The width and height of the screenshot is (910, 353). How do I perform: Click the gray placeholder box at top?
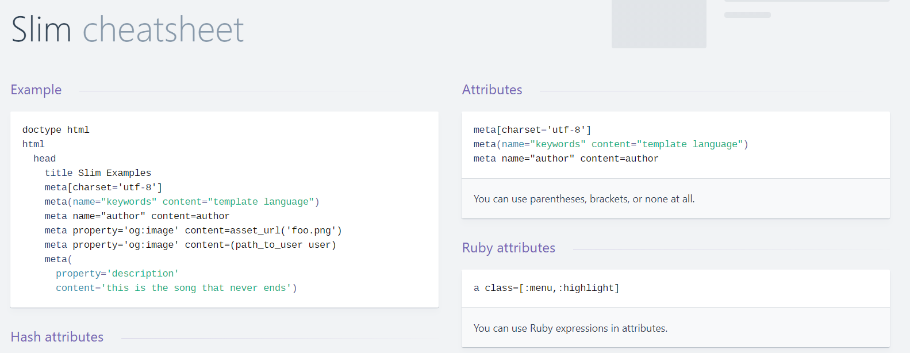point(659,23)
